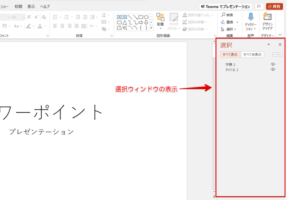
Task: Open the 置換 (Replace) dropdown arrow
Action: coord(237,22)
